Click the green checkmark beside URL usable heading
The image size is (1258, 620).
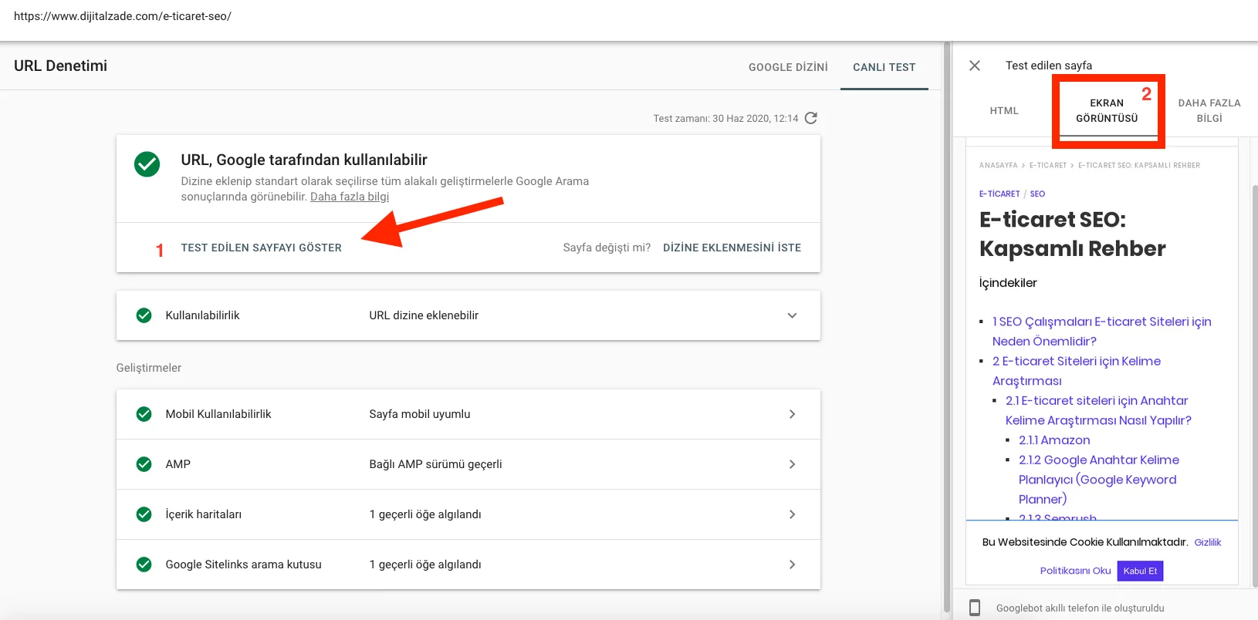point(147,164)
